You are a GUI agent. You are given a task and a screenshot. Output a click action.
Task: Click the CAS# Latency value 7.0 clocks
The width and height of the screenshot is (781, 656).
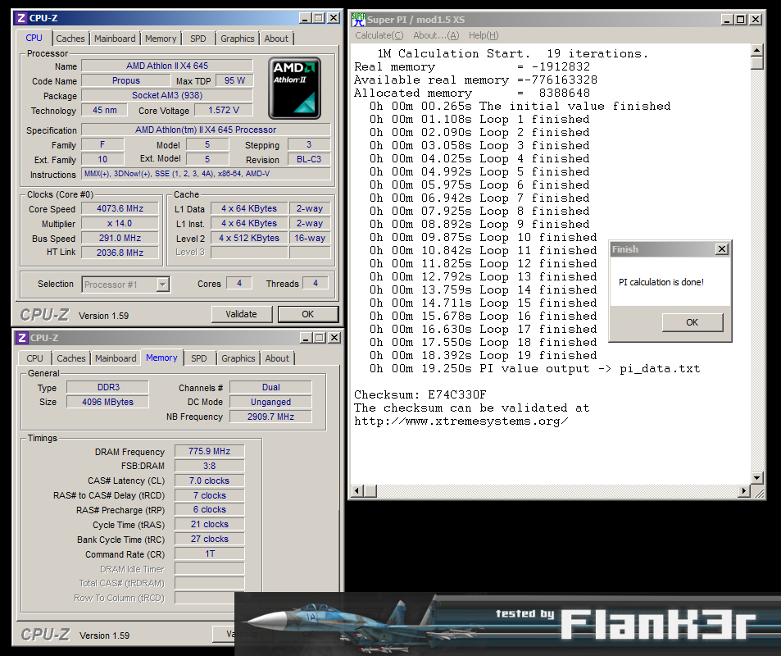coord(209,481)
